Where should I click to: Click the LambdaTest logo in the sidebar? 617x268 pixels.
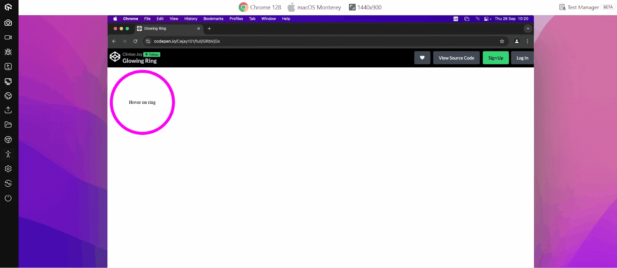tap(8, 7)
